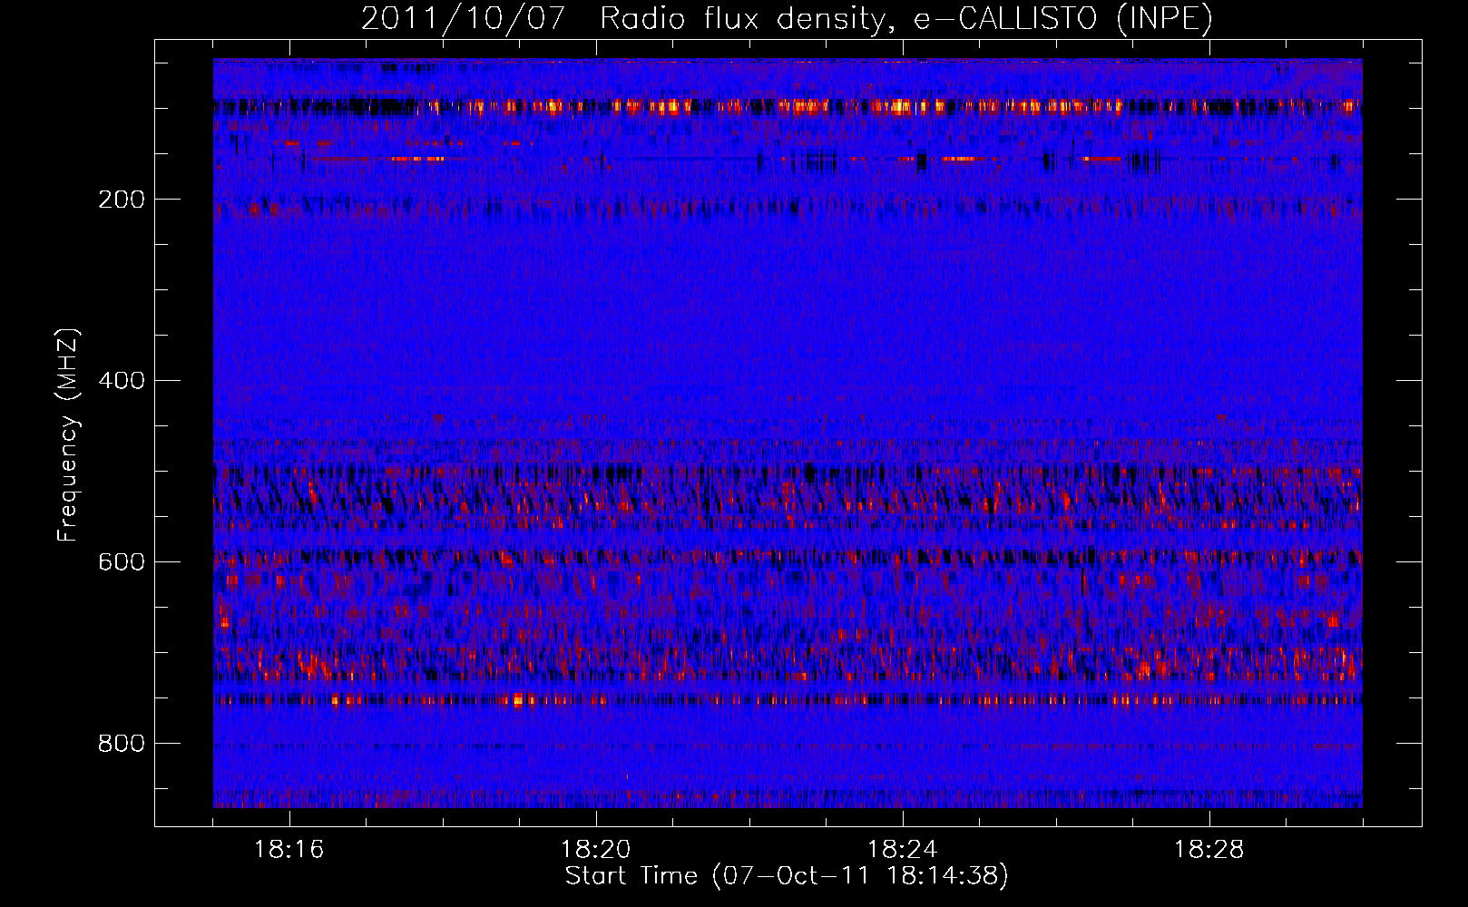This screenshot has width=1468, height=907.
Task: Click the 18:24 time tick label
Action: (903, 850)
